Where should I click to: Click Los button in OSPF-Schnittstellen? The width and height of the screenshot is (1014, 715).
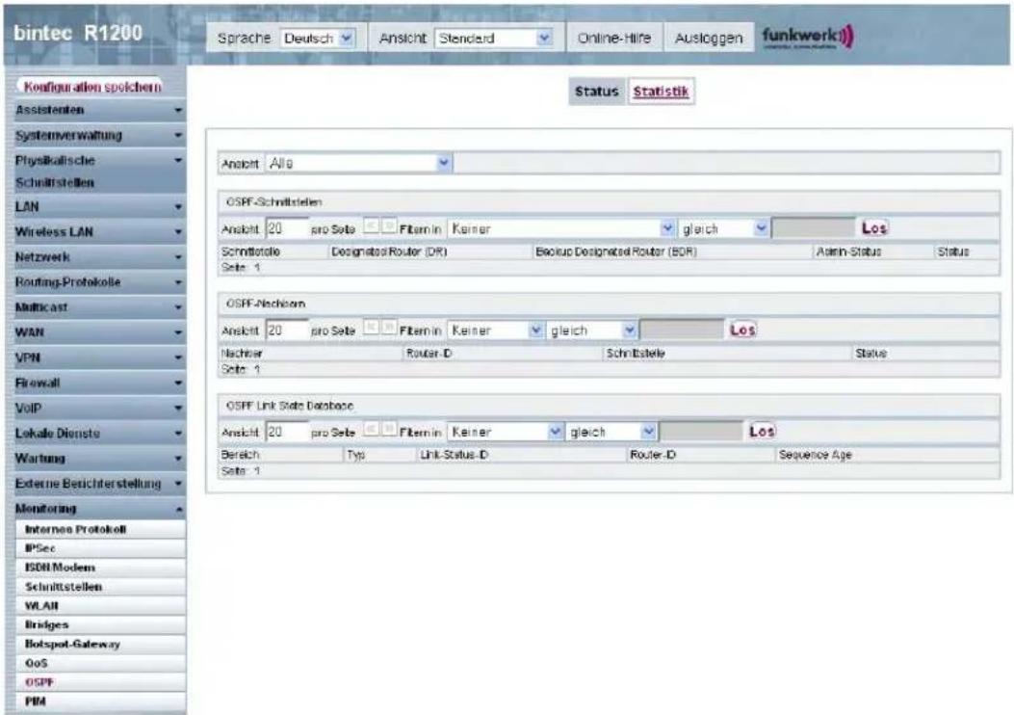[x=873, y=227]
